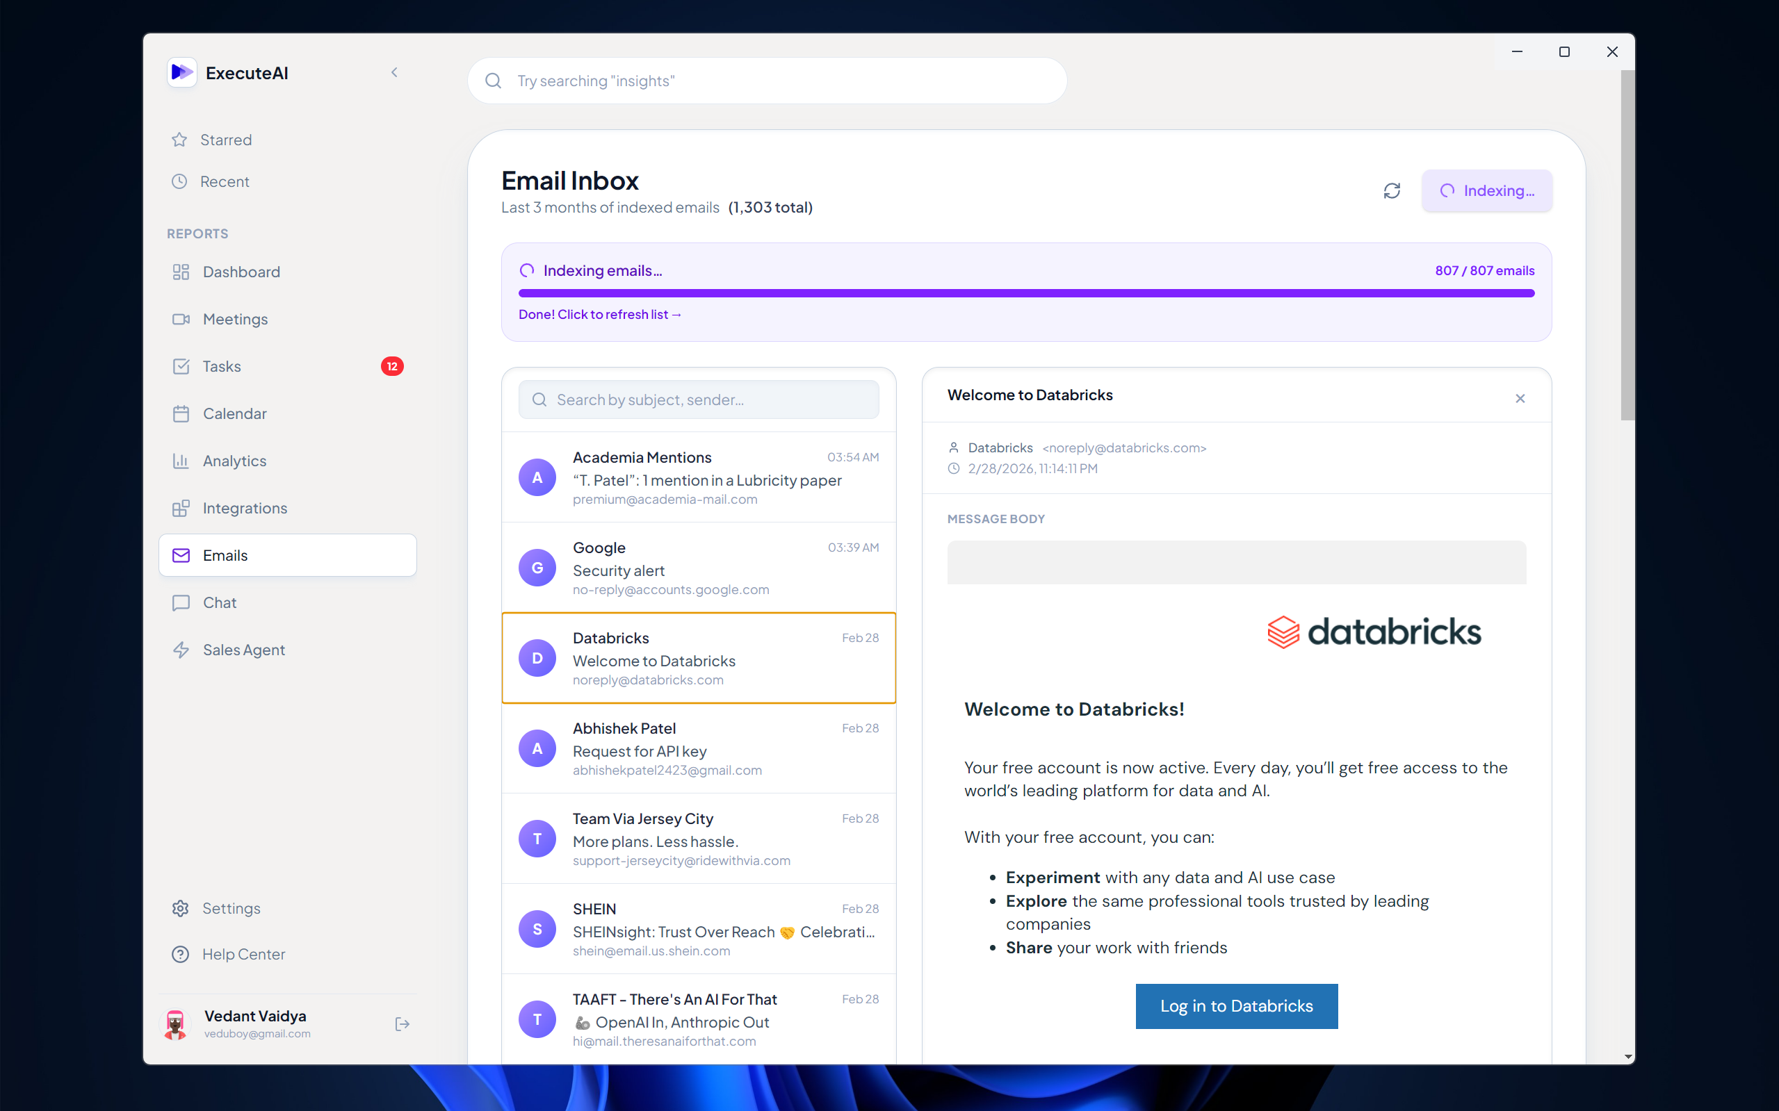Open Tasks with 12 badge

tap(222, 366)
